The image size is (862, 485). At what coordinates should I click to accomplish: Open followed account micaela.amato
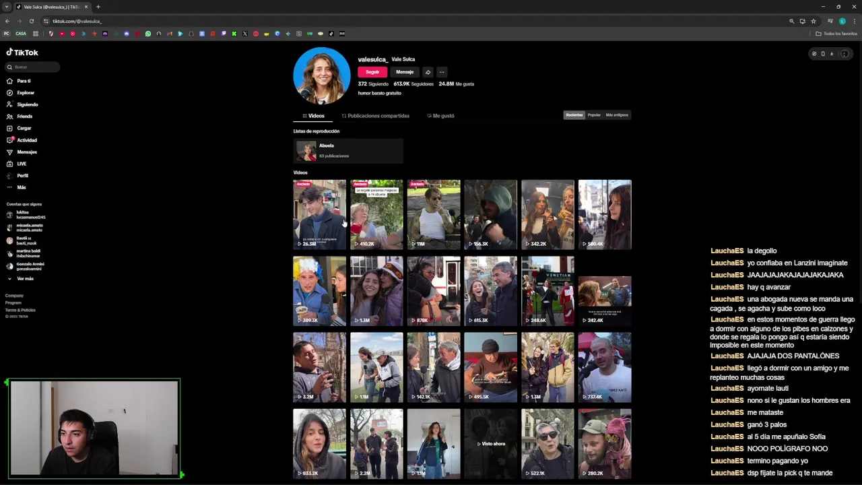(x=26, y=228)
